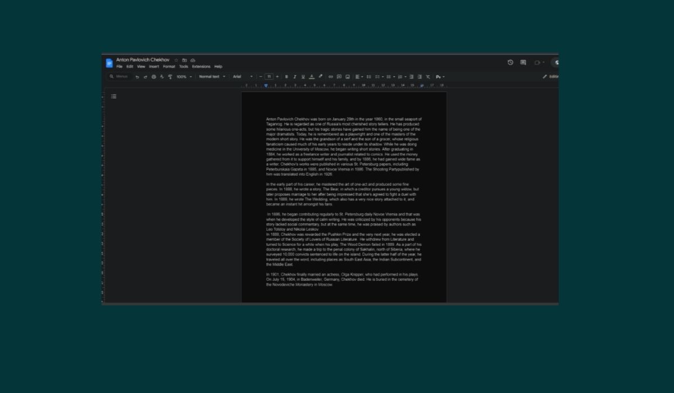Click the Undo arrow

137,77
